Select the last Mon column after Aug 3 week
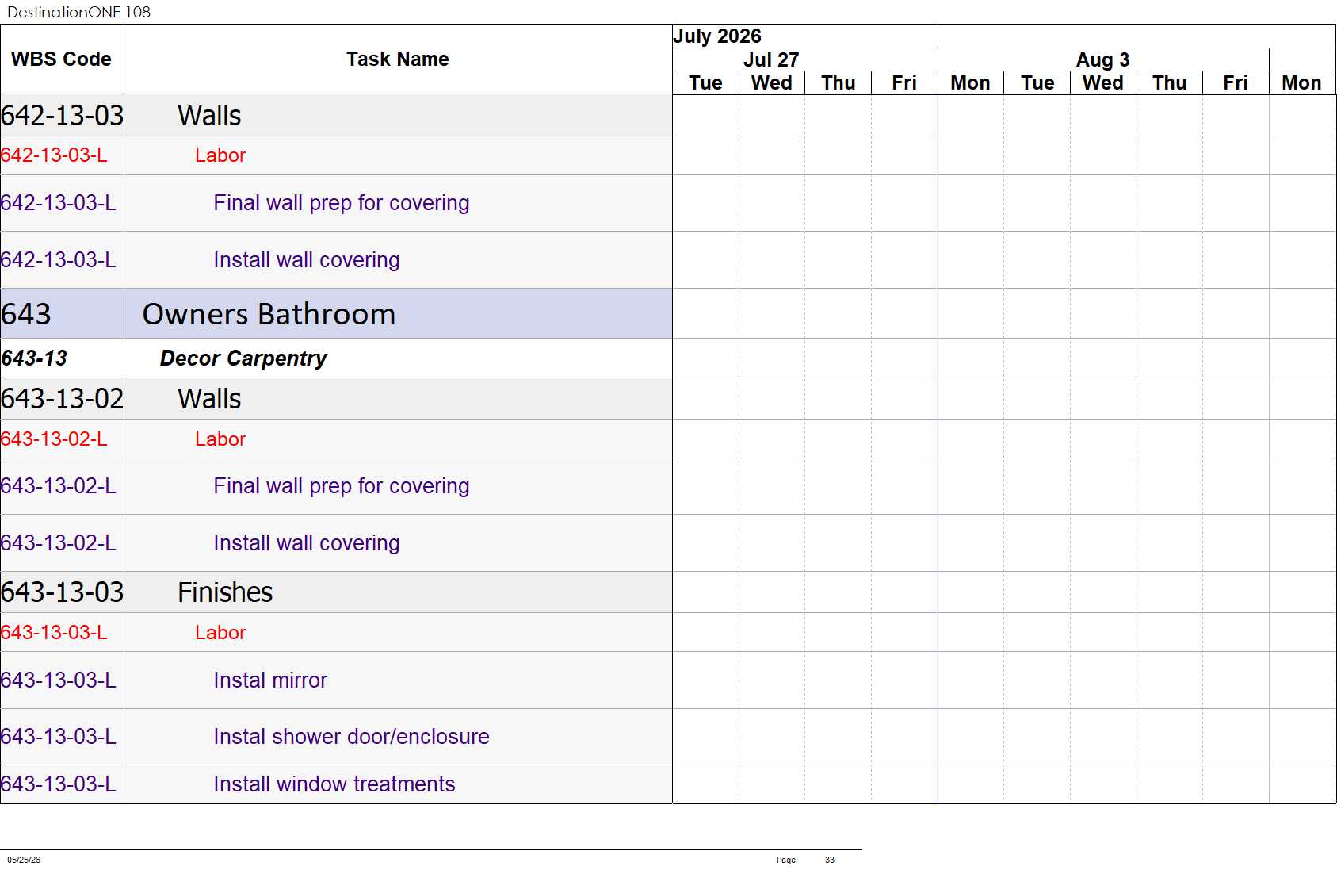 [1301, 83]
